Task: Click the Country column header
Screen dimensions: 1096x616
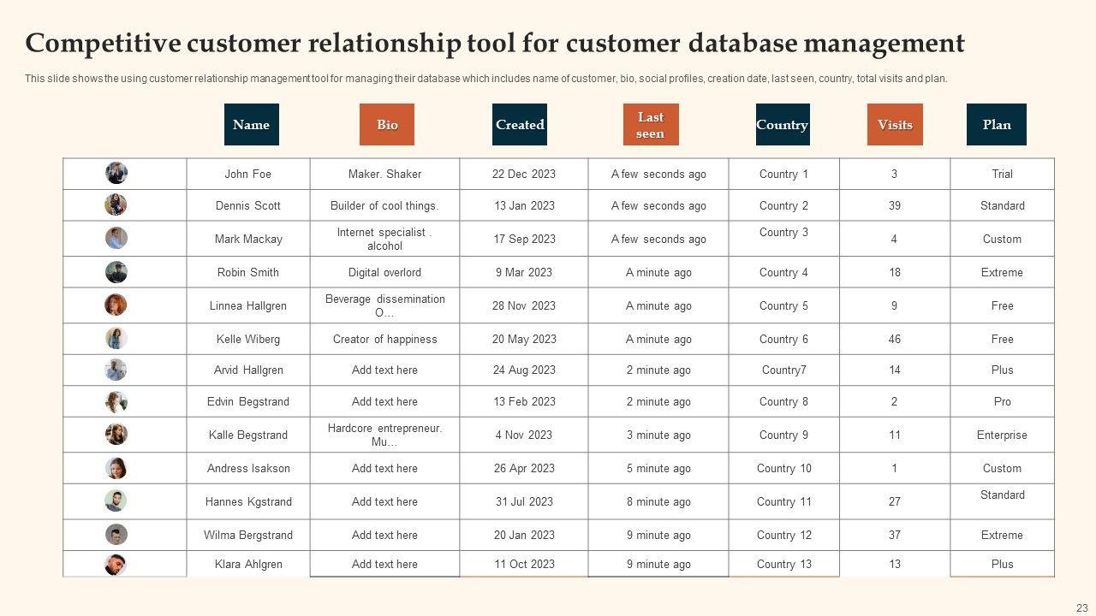Action: pyautogui.click(x=783, y=125)
